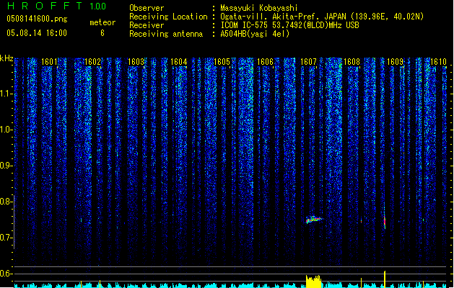This screenshot has height=288, width=454.
Task: Click the 1601 time marker
Action: tap(49, 62)
